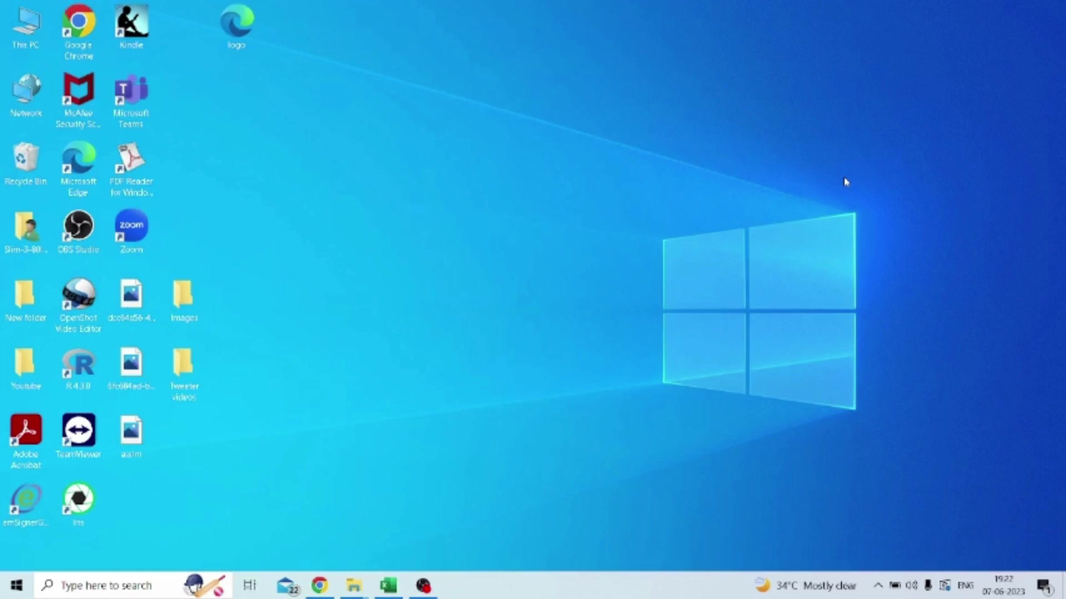Open the volume speaker control
The width and height of the screenshot is (1066, 599).
coord(912,585)
